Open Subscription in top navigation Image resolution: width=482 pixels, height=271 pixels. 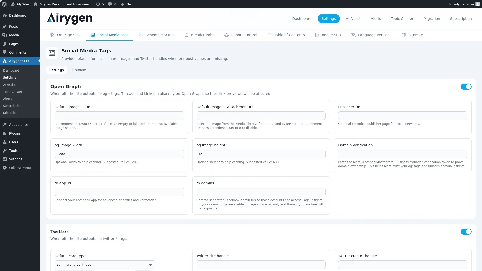coord(461,19)
